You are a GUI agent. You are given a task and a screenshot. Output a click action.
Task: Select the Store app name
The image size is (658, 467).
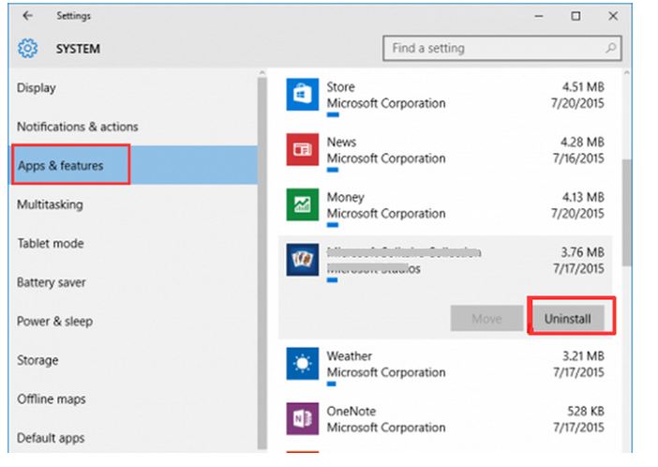pos(341,87)
